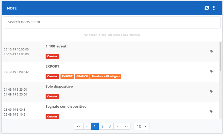The height and width of the screenshot is (134, 223).
Task: Click the date 17-10-19 11:09:42
Action: (x=16, y=72)
